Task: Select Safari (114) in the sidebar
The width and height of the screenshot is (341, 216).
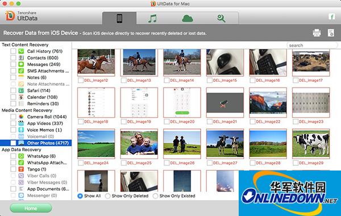Action: pyautogui.click(x=39, y=90)
